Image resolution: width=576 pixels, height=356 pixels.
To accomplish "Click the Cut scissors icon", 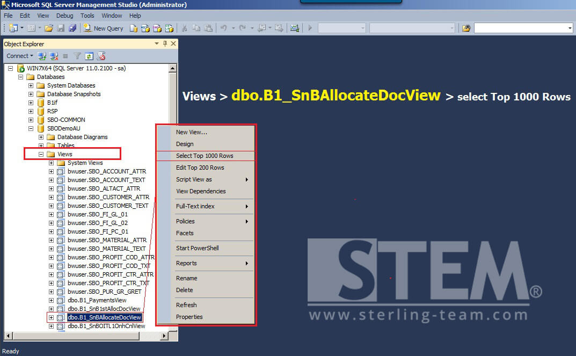I will click(x=185, y=28).
